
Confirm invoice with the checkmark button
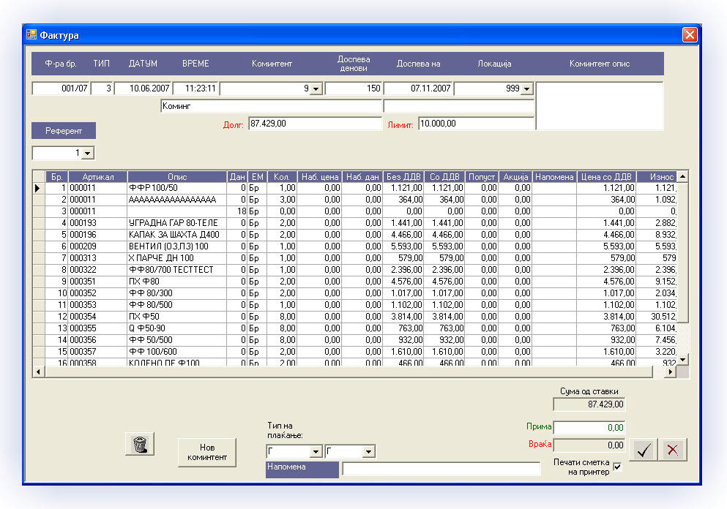click(x=644, y=450)
